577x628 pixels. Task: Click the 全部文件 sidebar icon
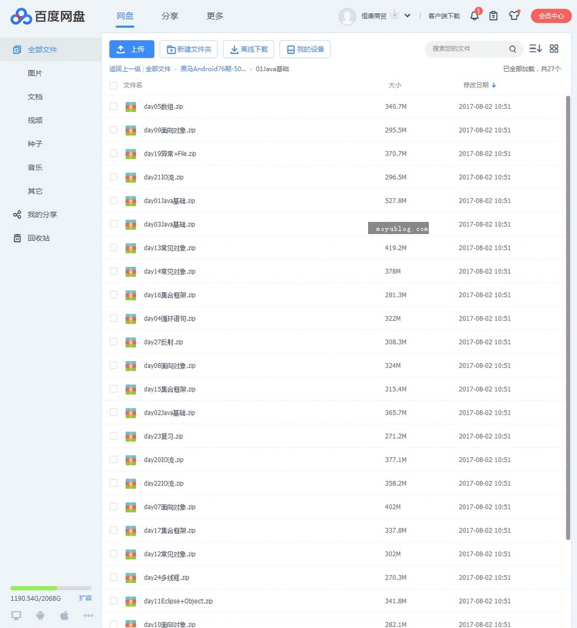coord(17,50)
